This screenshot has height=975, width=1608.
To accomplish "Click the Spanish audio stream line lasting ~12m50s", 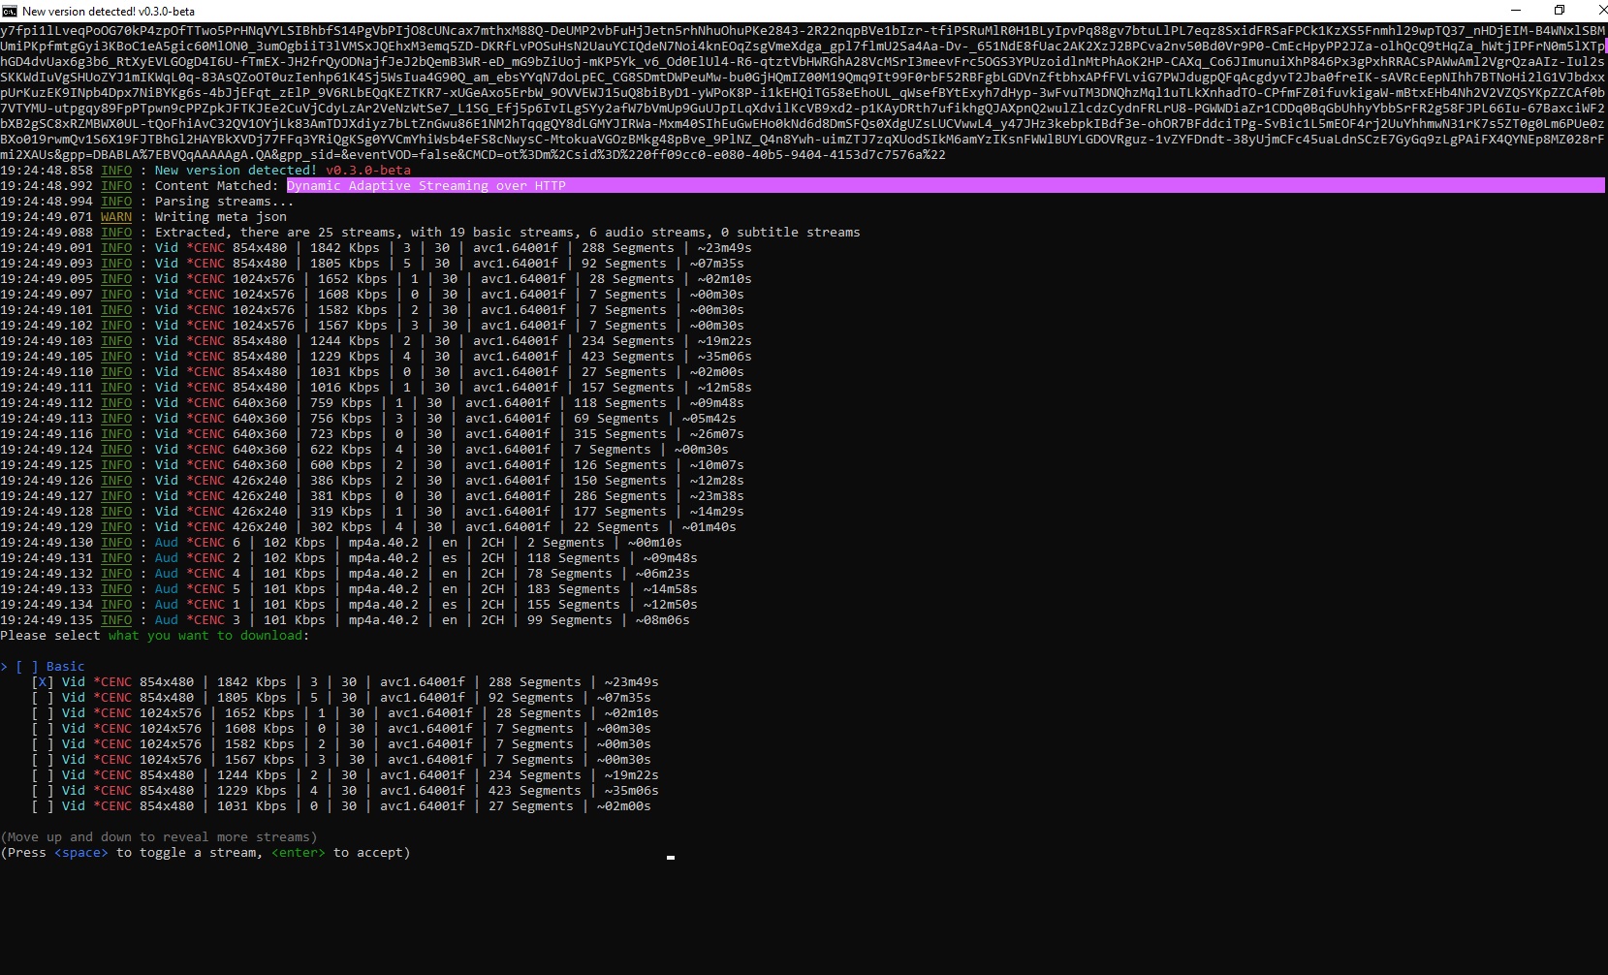I will coord(349,605).
